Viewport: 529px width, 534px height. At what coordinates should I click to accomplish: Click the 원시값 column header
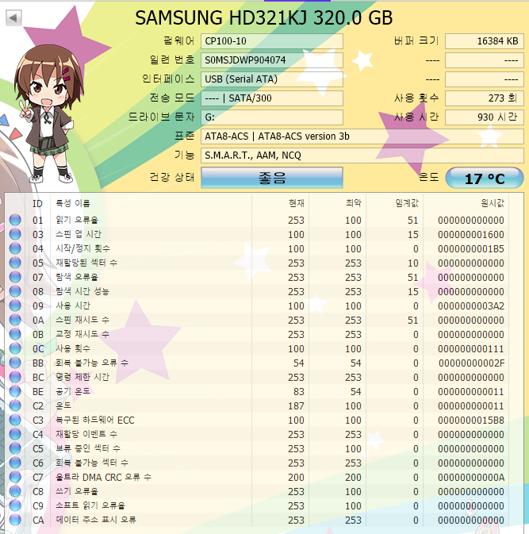tap(466, 203)
